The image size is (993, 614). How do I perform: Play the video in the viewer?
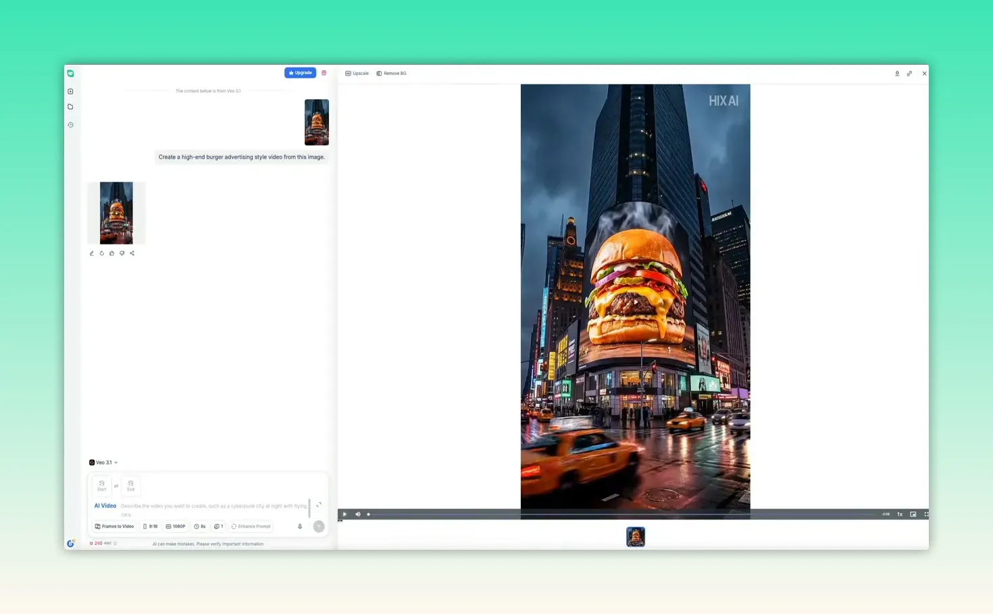345,514
